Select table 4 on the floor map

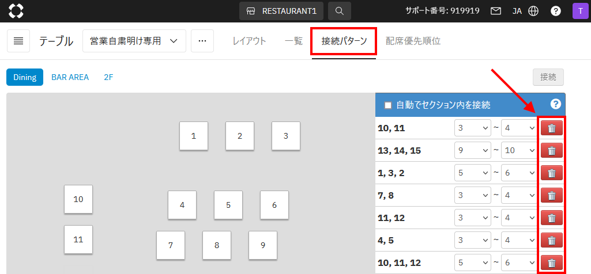[x=182, y=205]
